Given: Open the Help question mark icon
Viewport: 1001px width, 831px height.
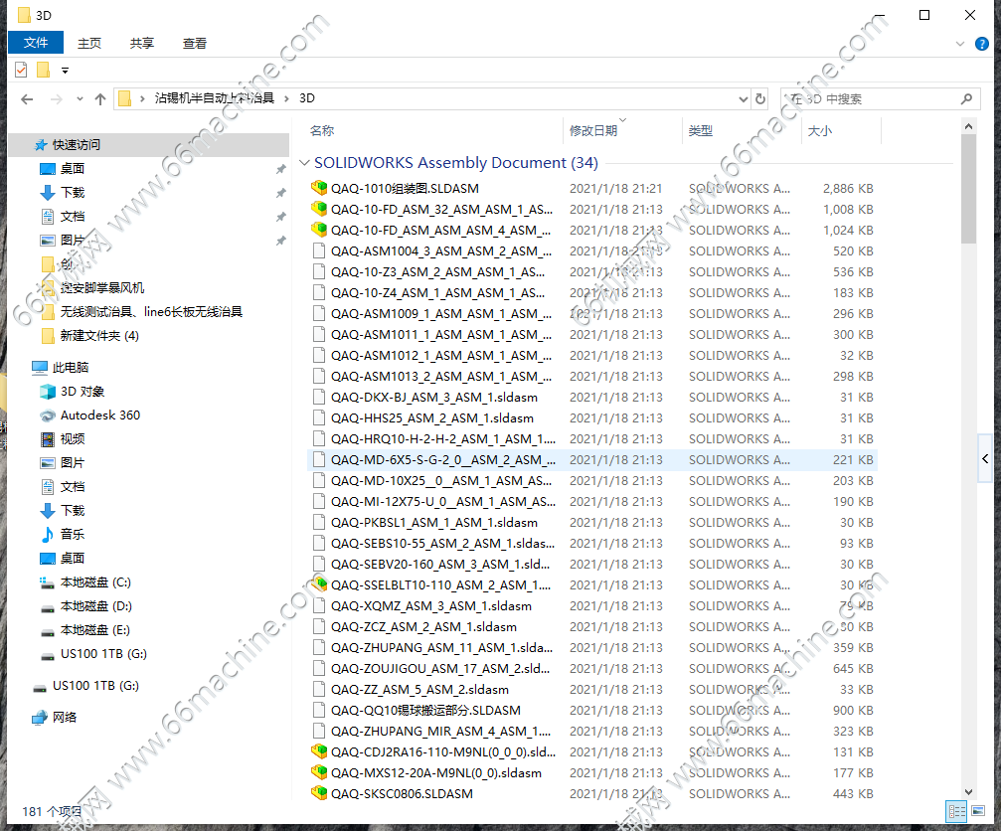Looking at the screenshot, I should pyautogui.click(x=982, y=44).
